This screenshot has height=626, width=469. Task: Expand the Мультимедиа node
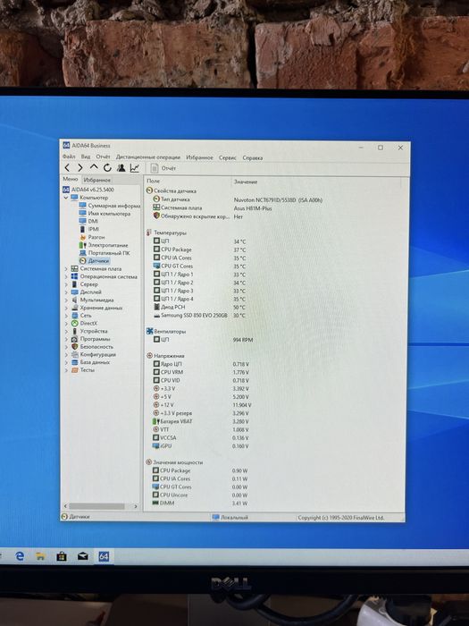click(66, 300)
